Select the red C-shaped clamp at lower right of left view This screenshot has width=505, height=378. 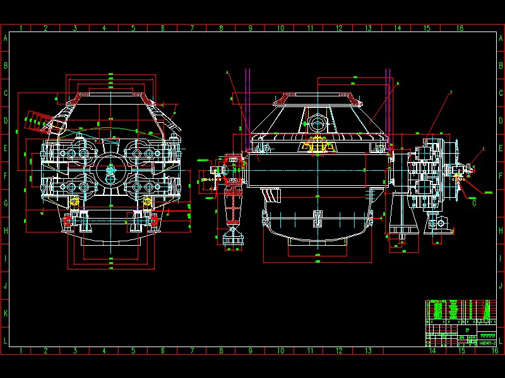(153, 220)
